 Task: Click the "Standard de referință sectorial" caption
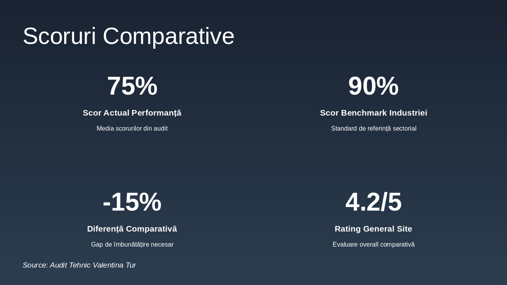coord(374,129)
